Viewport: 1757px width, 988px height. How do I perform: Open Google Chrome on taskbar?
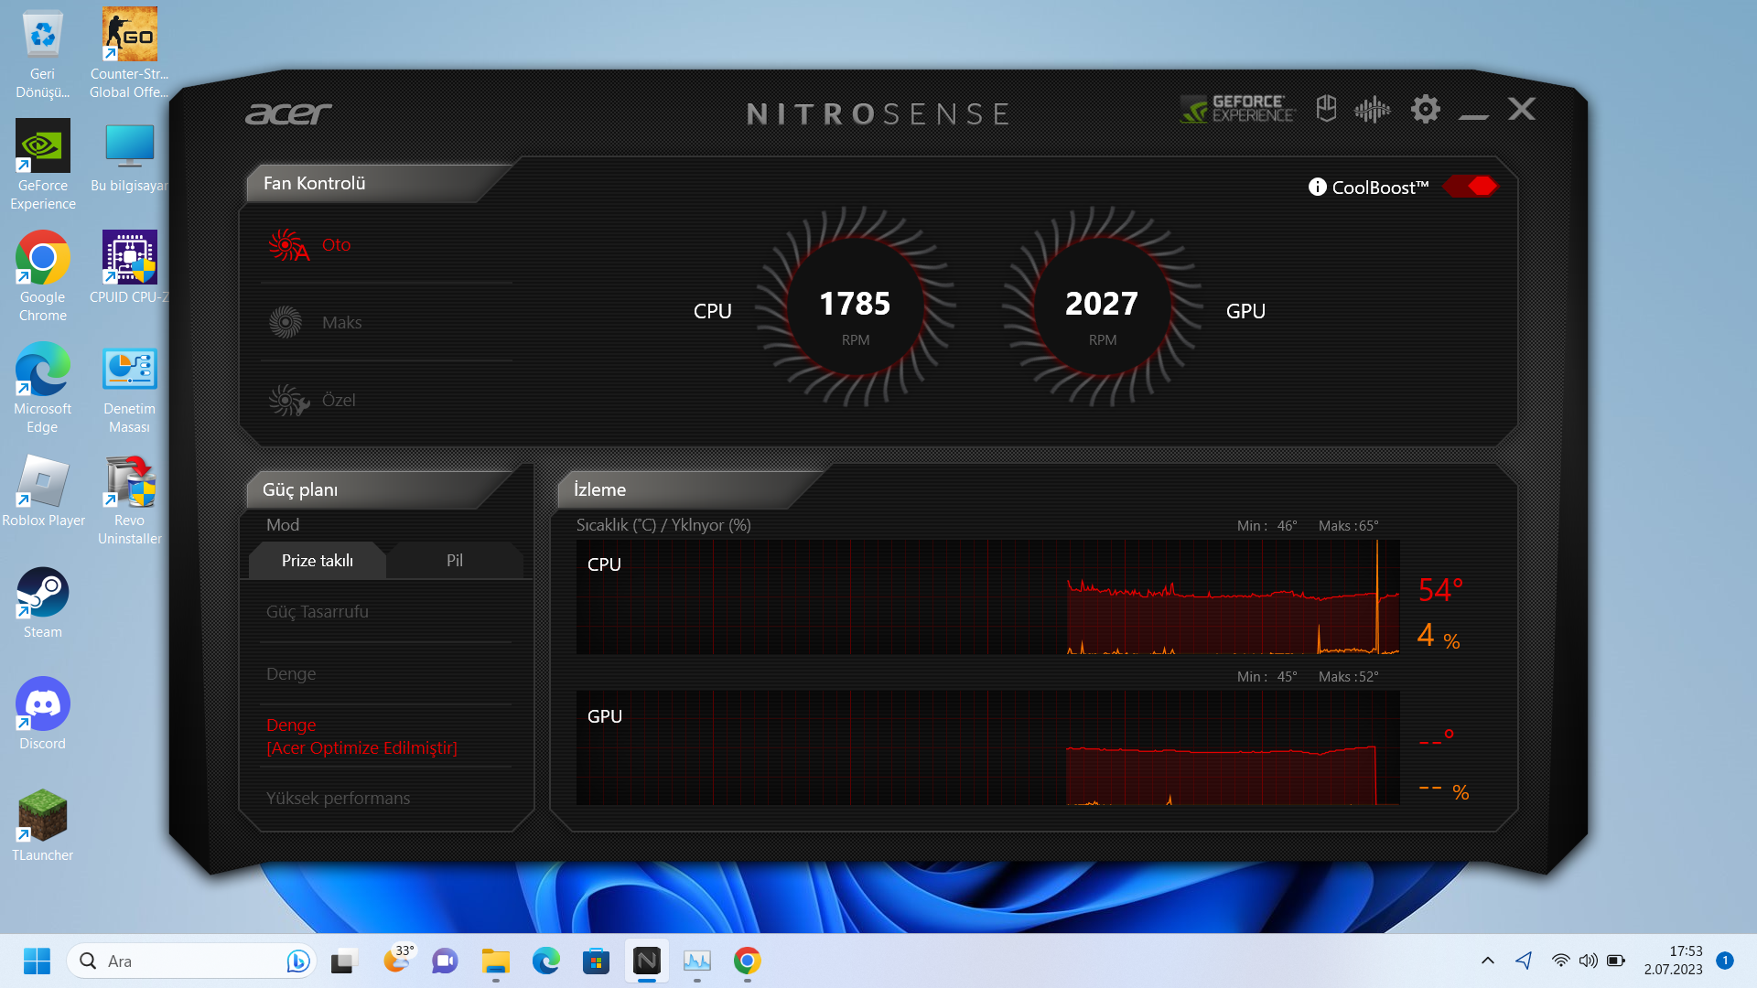point(747,961)
